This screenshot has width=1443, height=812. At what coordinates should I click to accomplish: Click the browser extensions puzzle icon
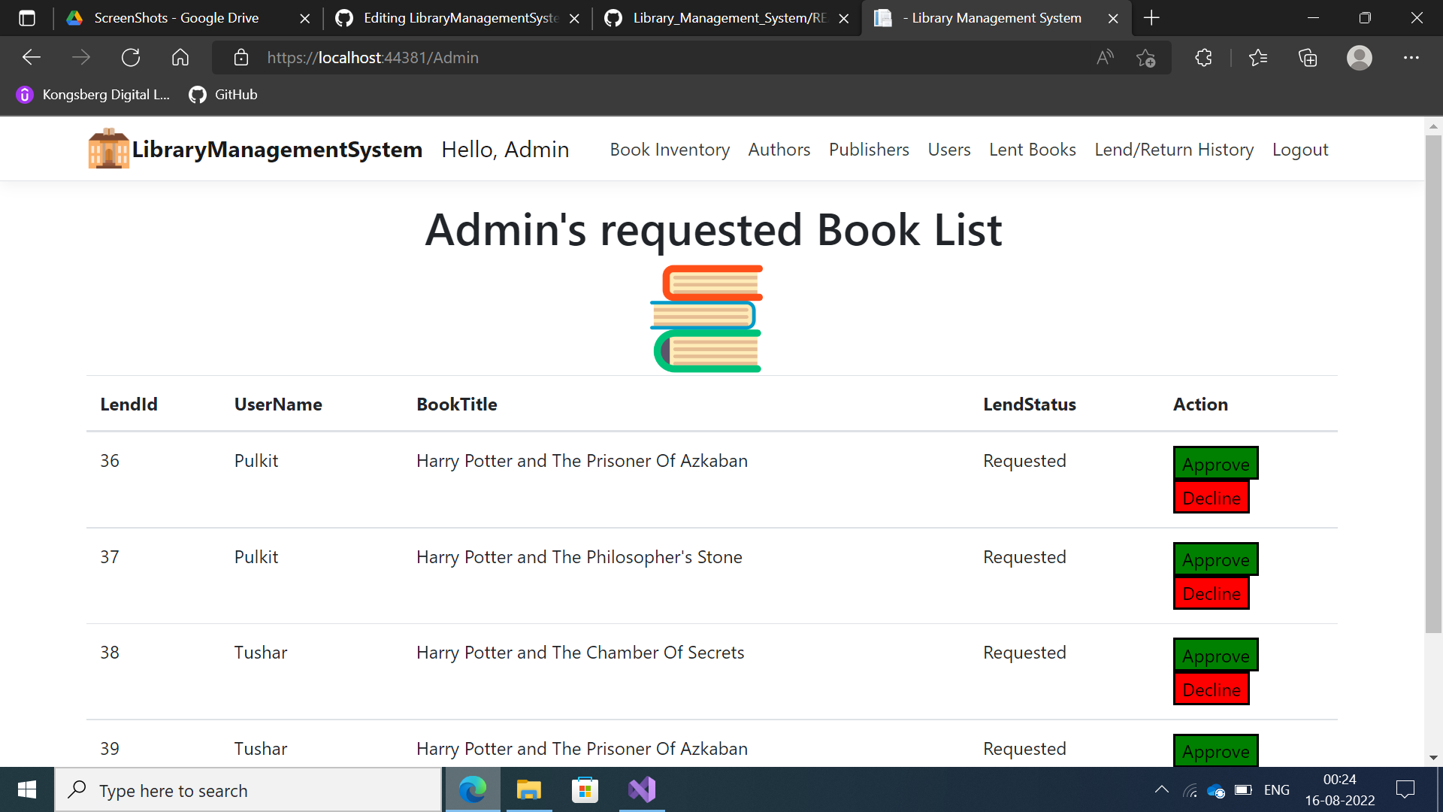tap(1203, 57)
